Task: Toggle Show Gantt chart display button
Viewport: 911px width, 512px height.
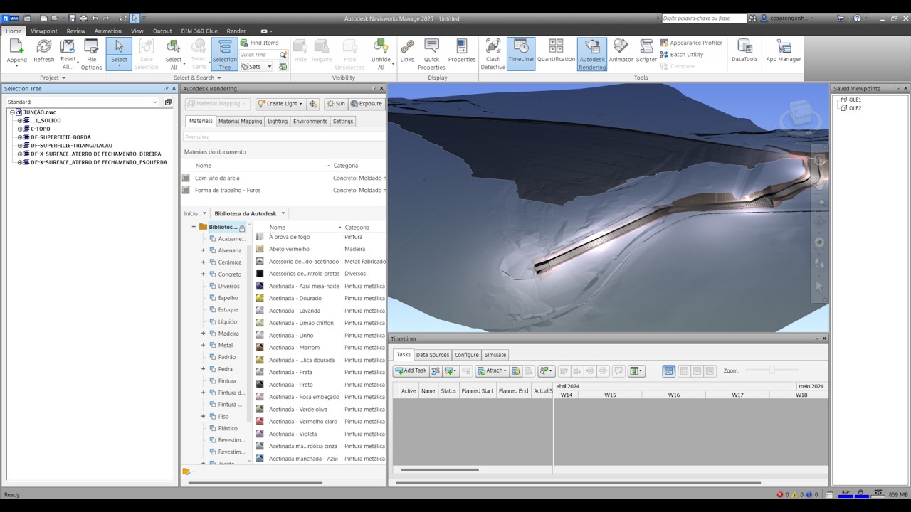Action: [x=669, y=370]
